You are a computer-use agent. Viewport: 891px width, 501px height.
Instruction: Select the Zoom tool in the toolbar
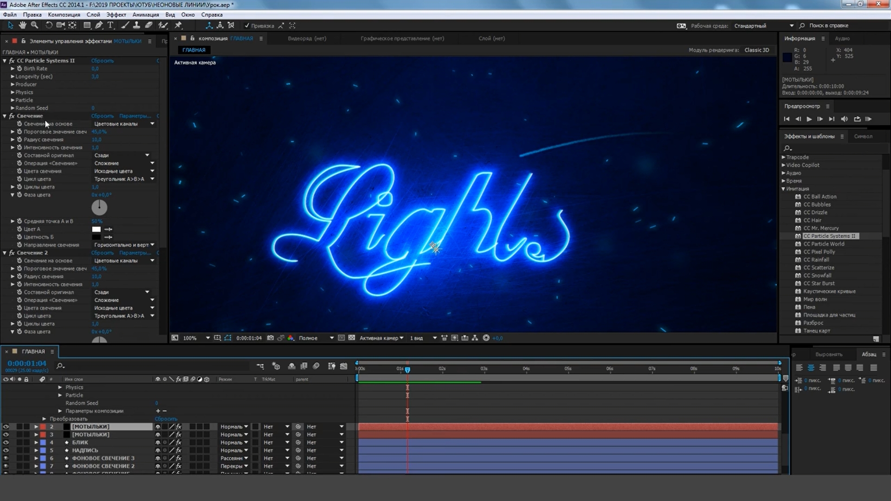coord(34,26)
